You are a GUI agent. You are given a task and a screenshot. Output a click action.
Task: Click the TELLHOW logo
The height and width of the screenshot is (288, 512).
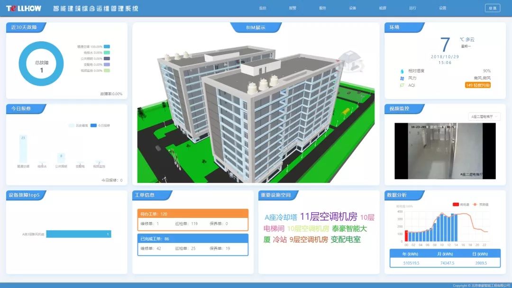23,8
